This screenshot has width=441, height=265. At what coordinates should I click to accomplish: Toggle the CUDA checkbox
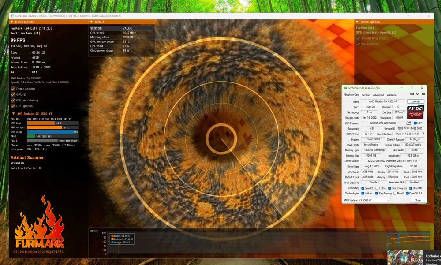(377, 188)
